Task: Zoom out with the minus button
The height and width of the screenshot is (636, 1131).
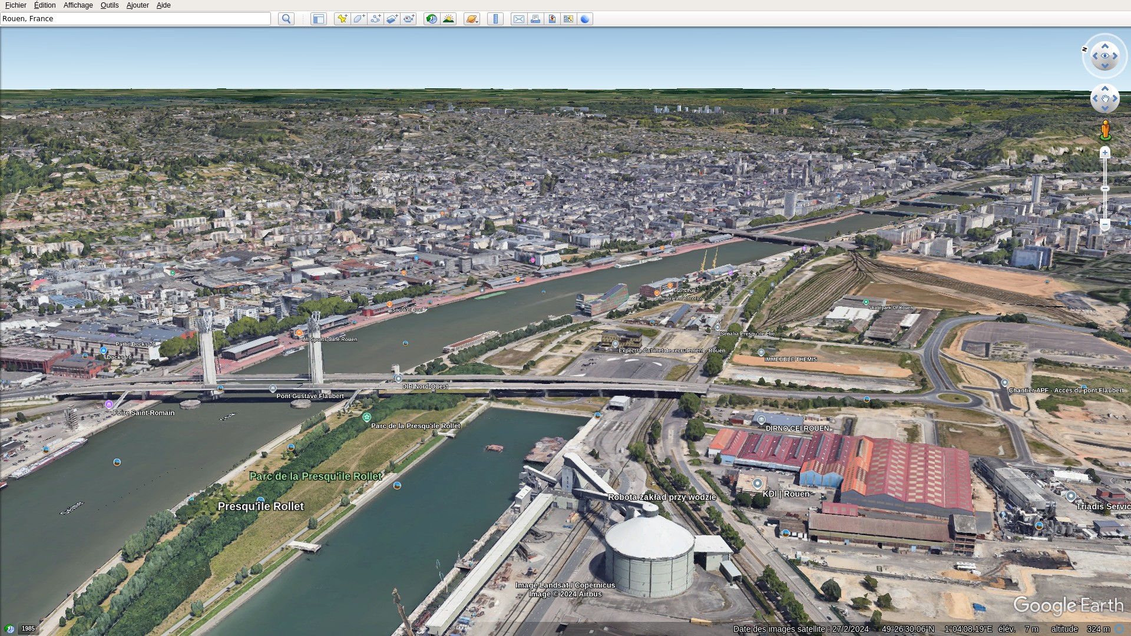Action: pyautogui.click(x=1105, y=224)
